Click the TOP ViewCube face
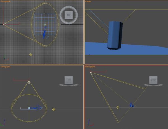168x129 pixels. 69,15
